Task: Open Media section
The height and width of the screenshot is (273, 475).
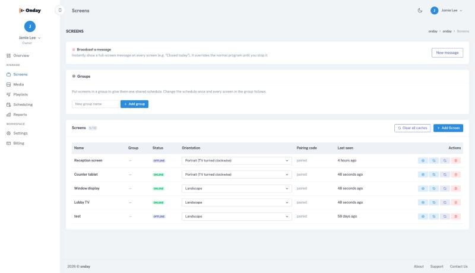Action: tap(18, 84)
